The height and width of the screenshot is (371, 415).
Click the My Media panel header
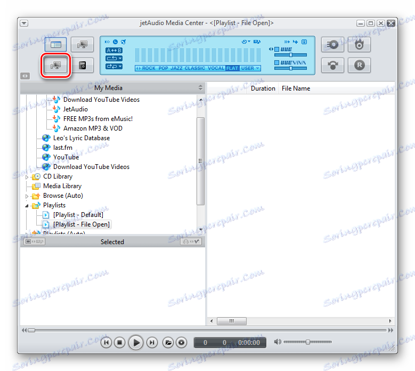pos(109,88)
